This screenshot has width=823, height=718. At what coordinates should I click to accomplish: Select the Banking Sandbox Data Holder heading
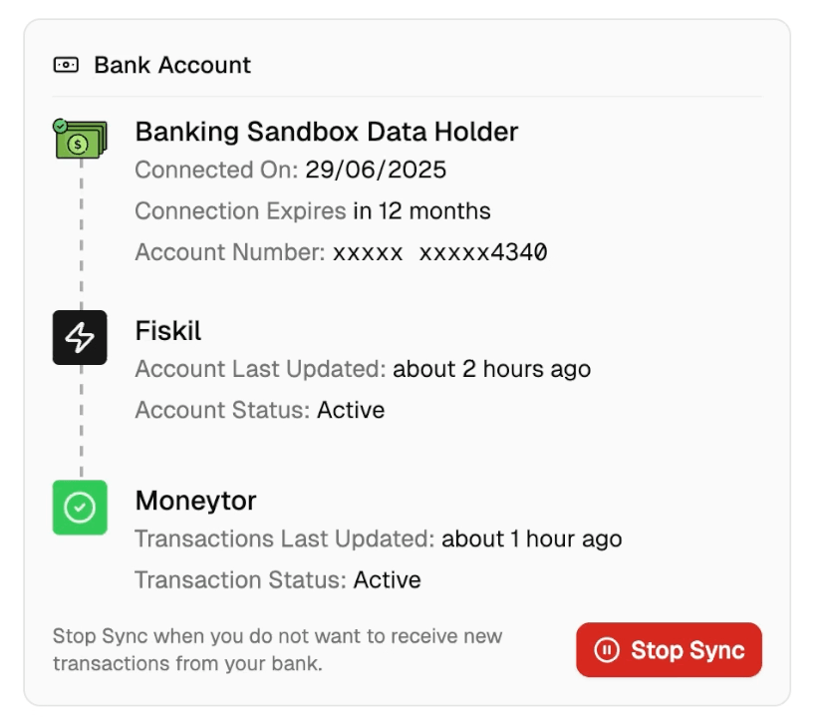click(x=327, y=132)
